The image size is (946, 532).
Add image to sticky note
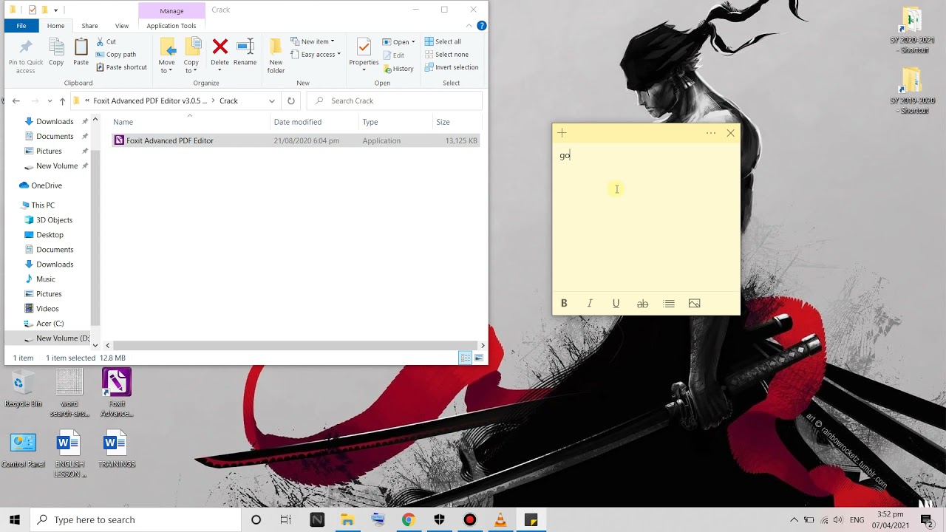(x=694, y=303)
